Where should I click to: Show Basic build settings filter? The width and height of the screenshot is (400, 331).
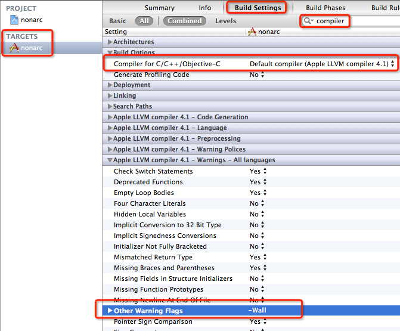click(117, 21)
